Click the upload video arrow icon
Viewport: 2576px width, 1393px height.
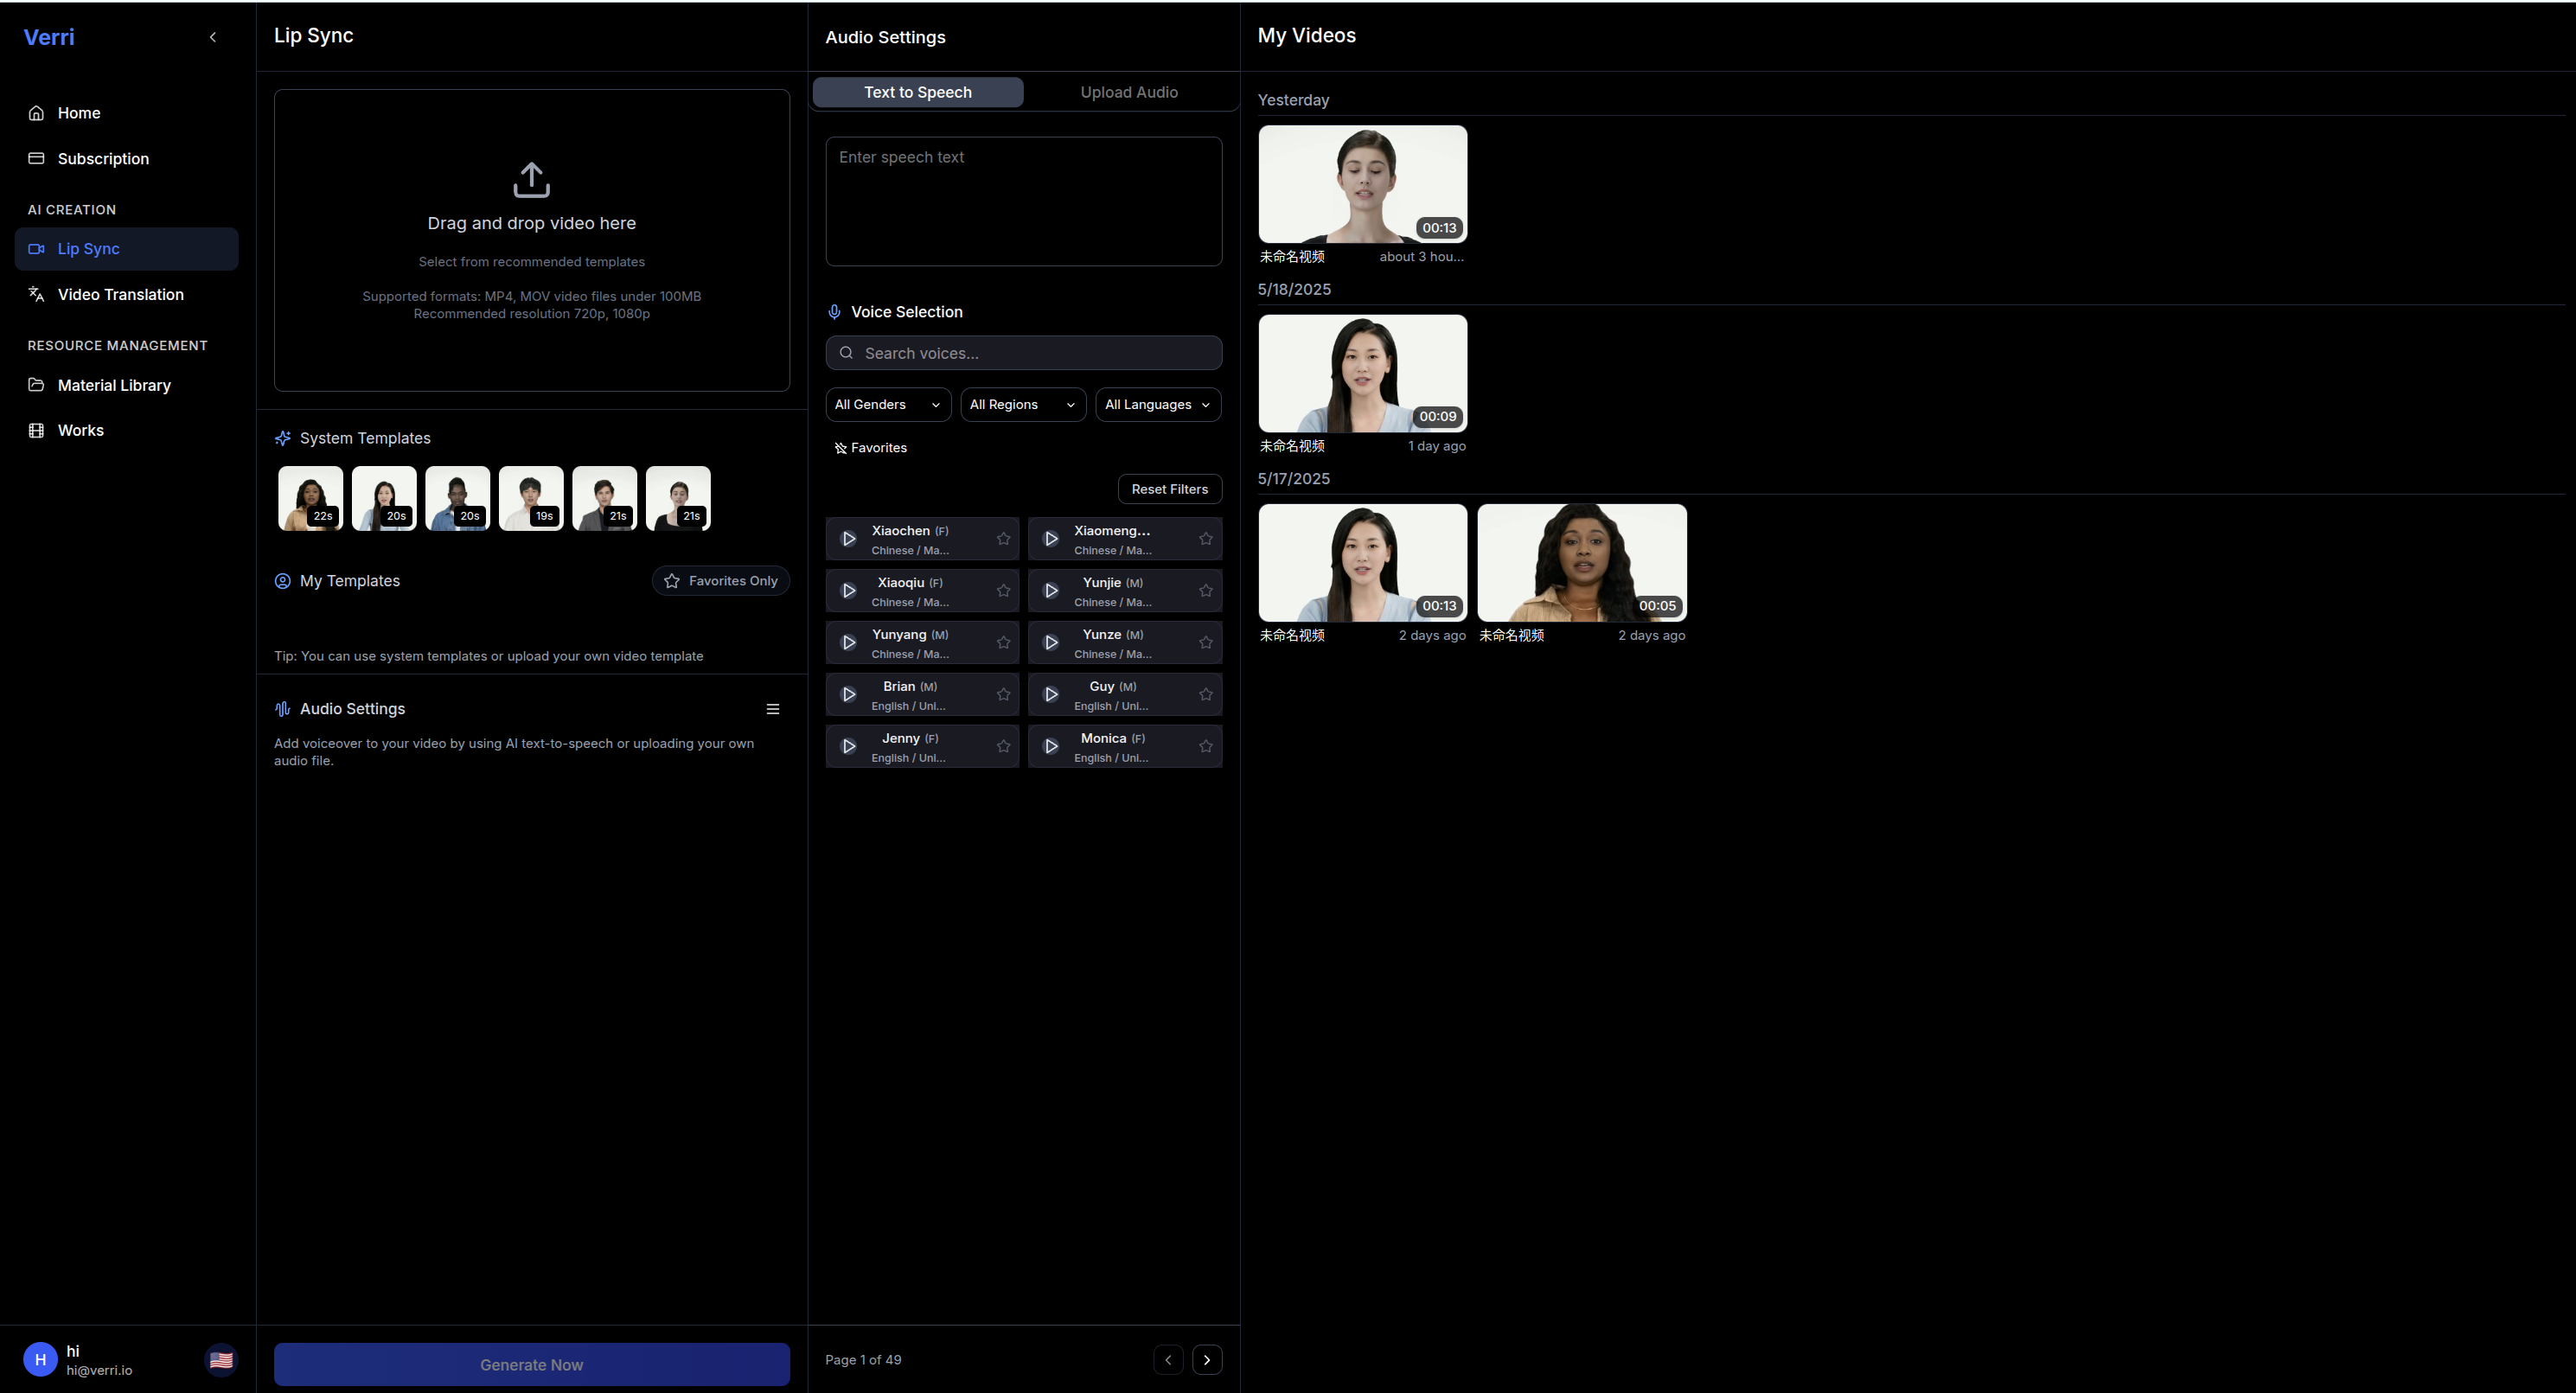coord(531,180)
